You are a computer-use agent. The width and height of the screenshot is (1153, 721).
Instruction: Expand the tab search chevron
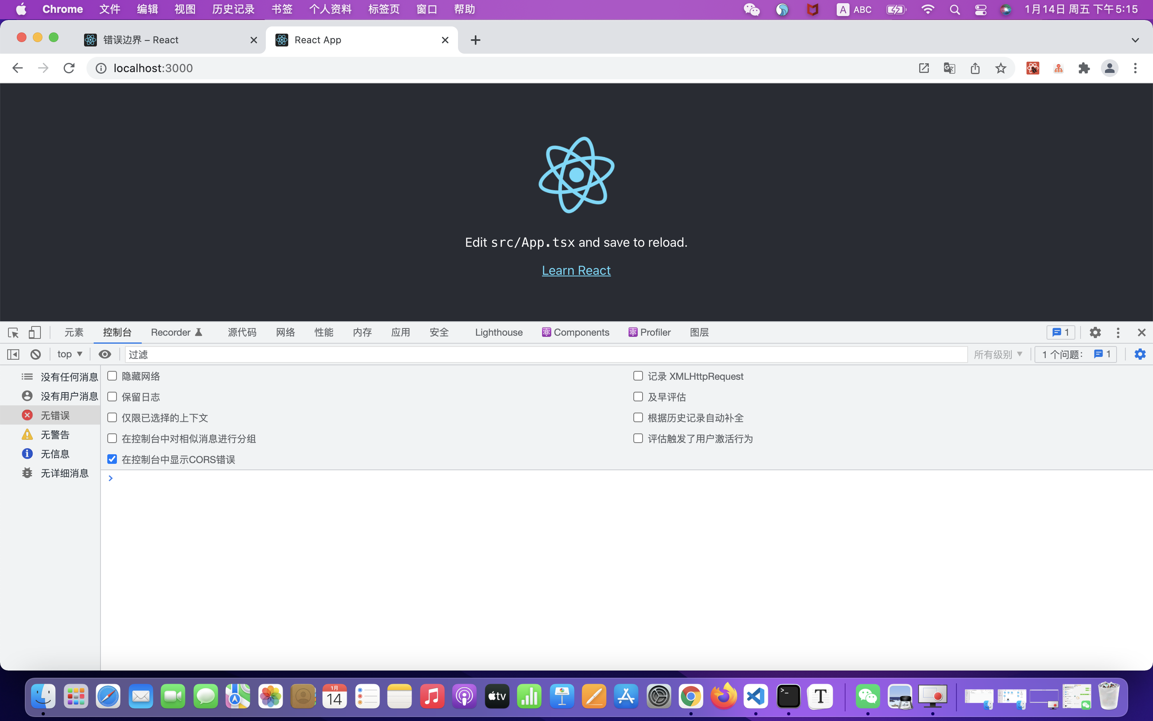click(1135, 40)
